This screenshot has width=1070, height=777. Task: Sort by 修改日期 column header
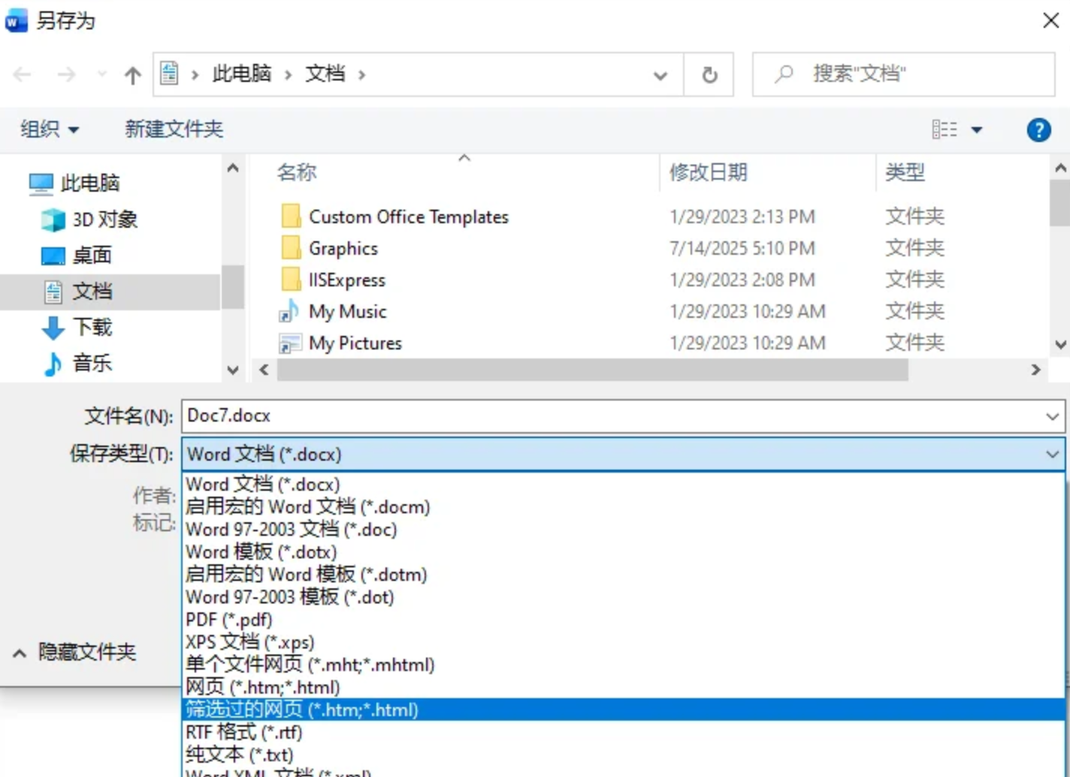point(708,172)
